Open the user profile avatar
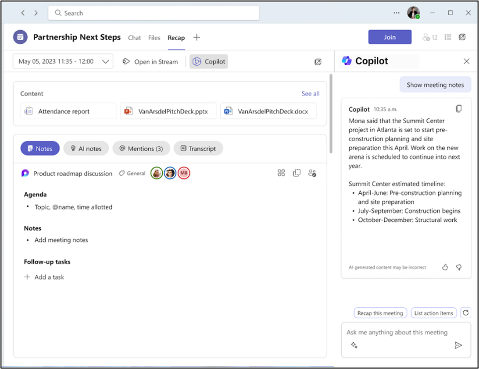 [414, 13]
